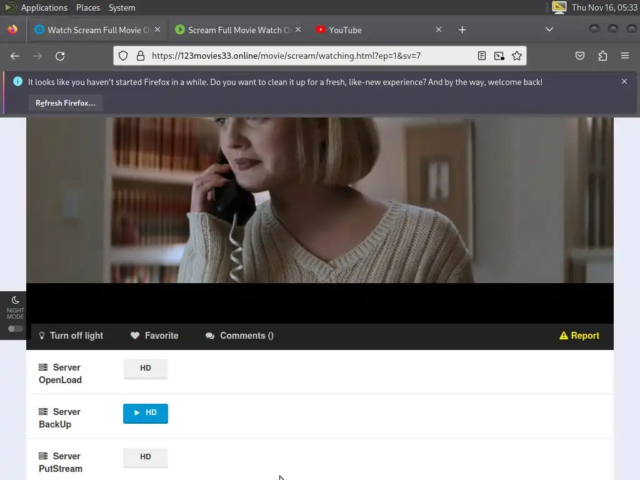Select HD on Server OpenLoad
Viewport: 640px width, 480px height.
(x=145, y=369)
